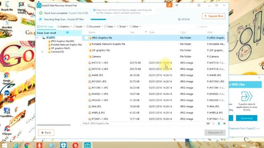Expand the Camera tree node
Viewport: 264px width, 148px height.
42,52
